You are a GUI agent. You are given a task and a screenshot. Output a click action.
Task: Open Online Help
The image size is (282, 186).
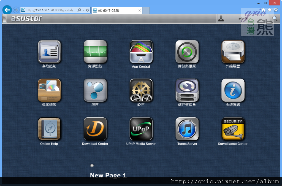click(49, 129)
